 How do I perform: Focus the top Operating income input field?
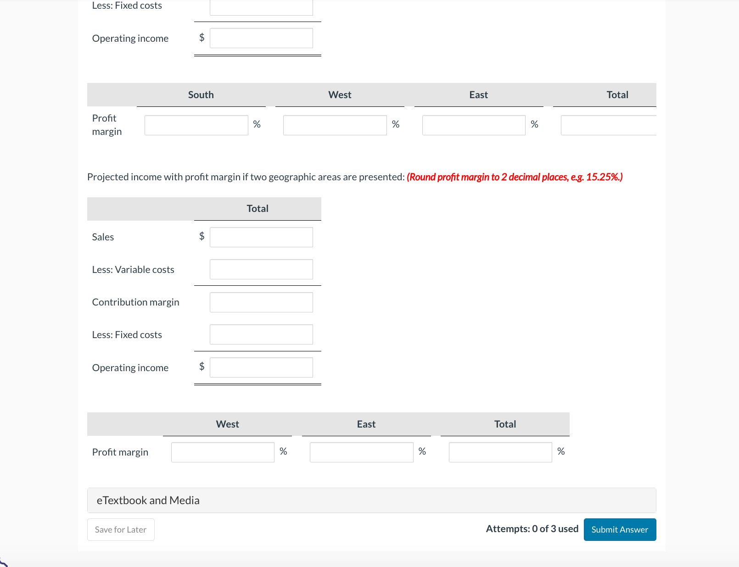click(261, 38)
